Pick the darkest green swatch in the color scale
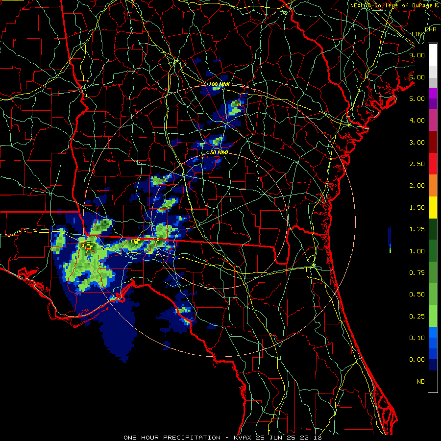 pos(433,229)
